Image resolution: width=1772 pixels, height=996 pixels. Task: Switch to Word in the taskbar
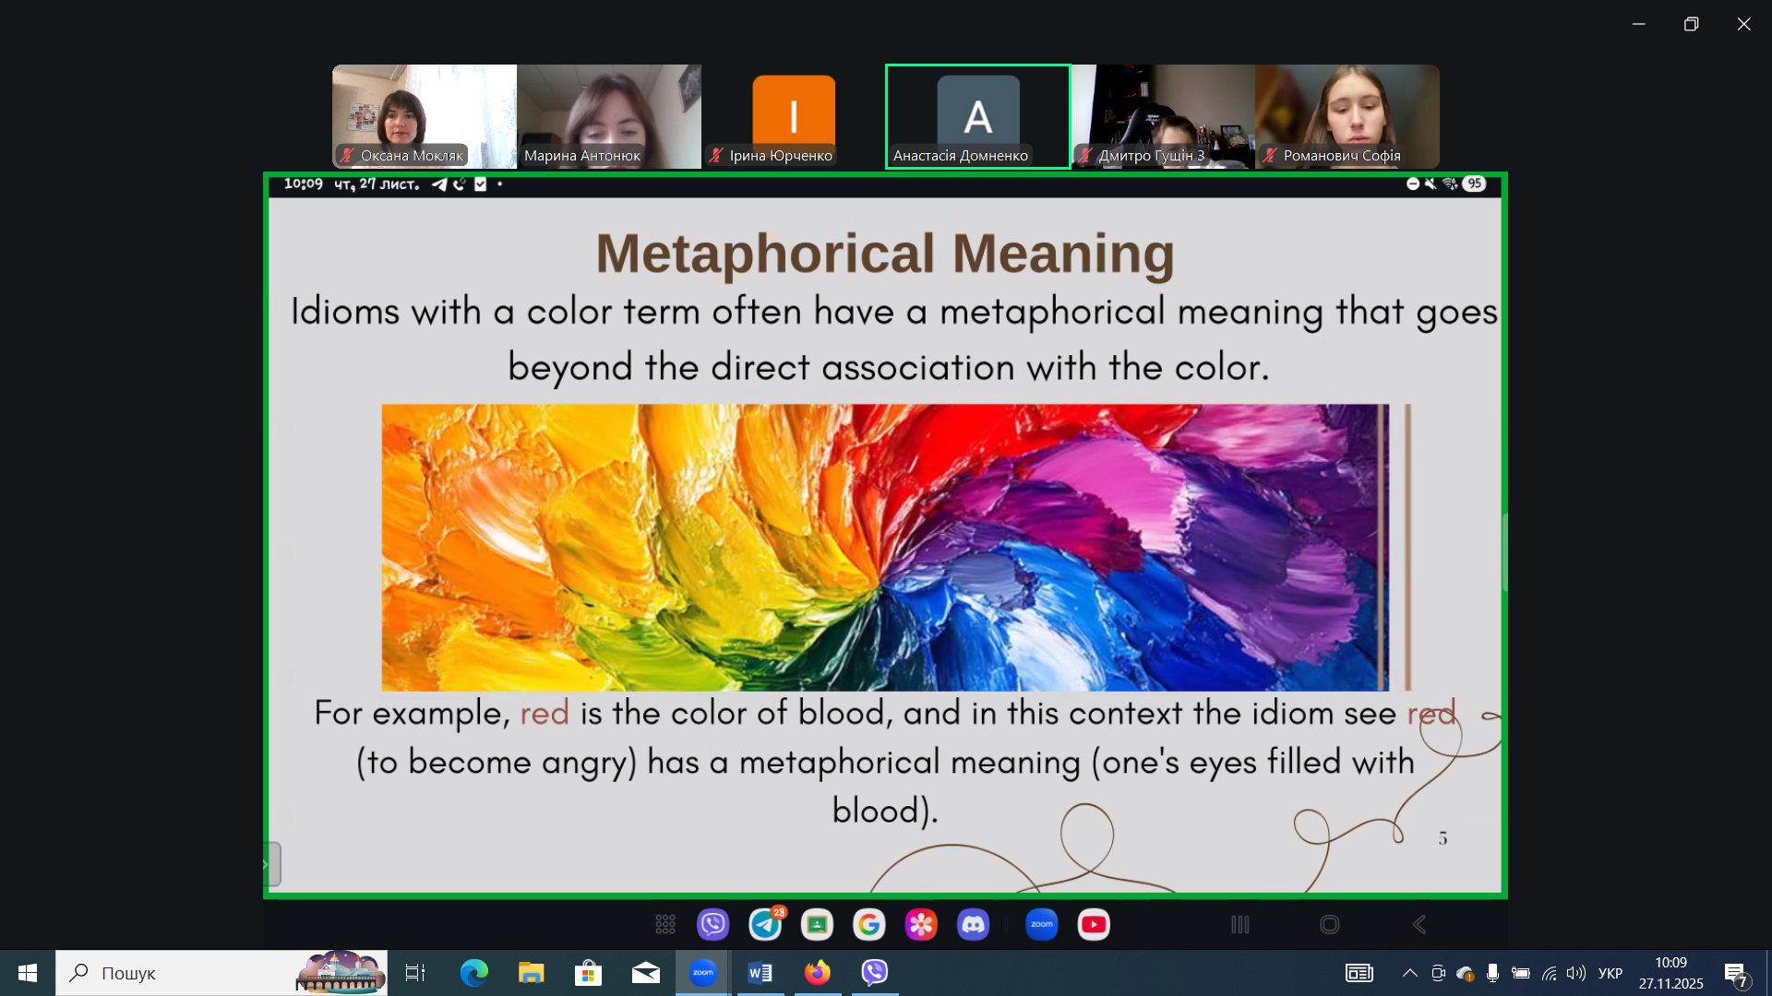760,973
